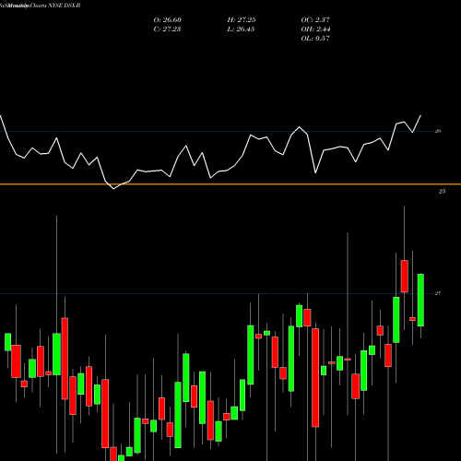The height and width of the screenshot is (461, 461).
Task: Click the OL: 0.57 reading
Action: (x=315, y=39)
